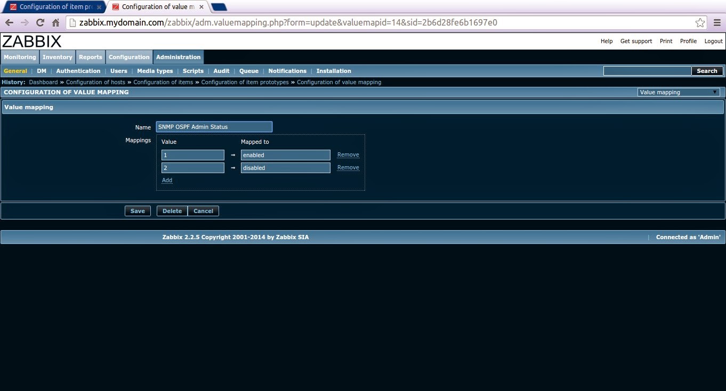The image size is (726, 391).
Task: Open 'Configuration of items' history link
Action: tap(163, 82)
